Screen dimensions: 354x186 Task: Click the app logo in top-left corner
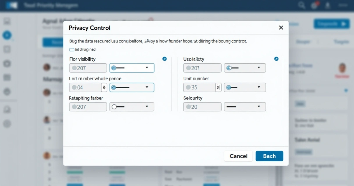coord(12,5)
